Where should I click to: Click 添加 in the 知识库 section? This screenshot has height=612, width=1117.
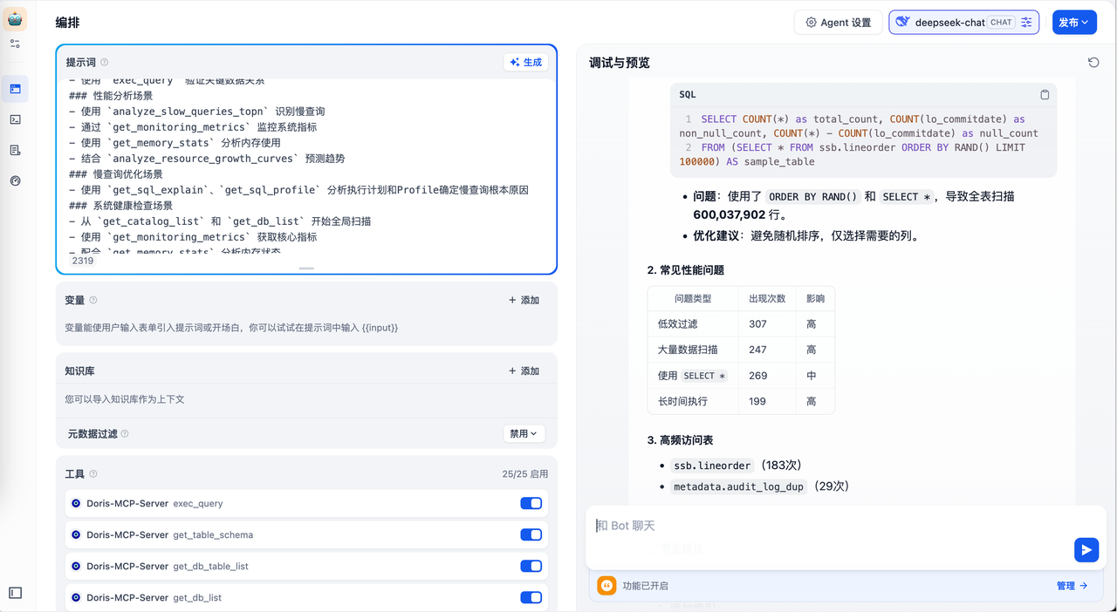click(x=524, y=371)
